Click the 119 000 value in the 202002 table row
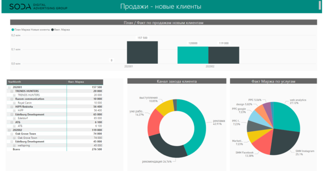Viewport: 324px width, 171px height. click(97, 130)
